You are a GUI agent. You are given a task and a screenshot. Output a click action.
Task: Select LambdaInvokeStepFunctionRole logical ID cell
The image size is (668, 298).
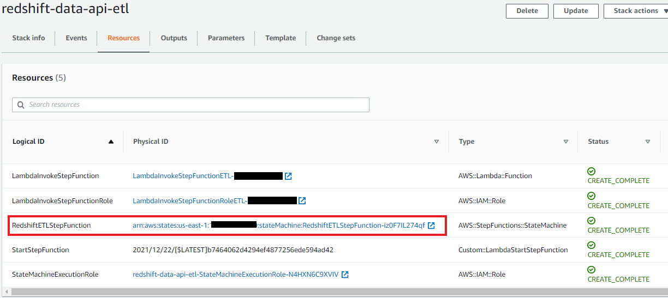coord(62,200)
